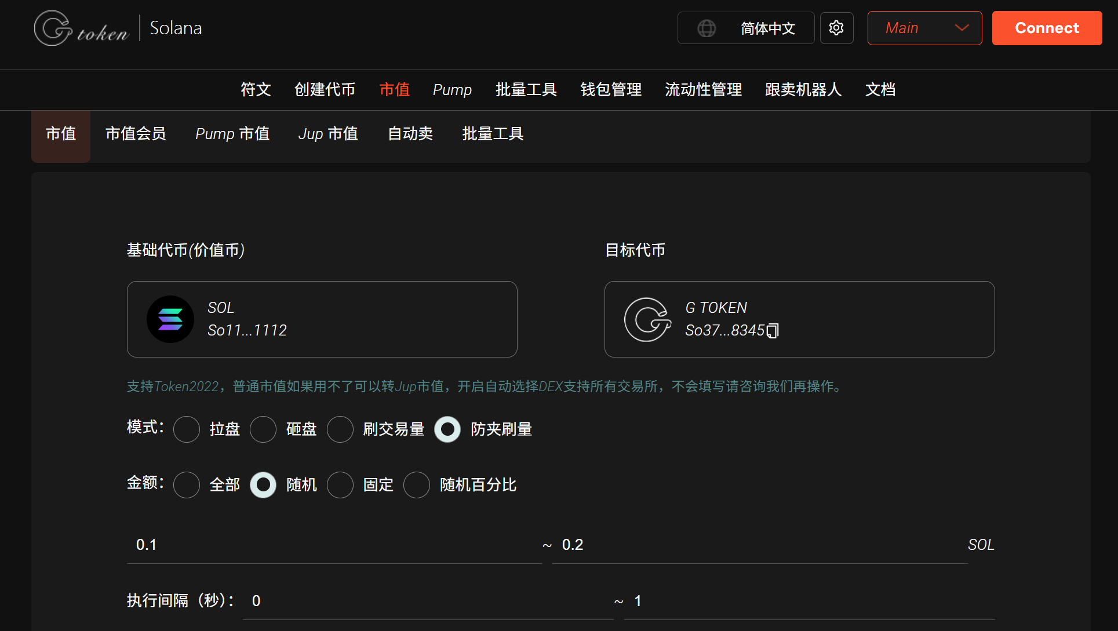Open the 文档 menu item
The height and width of the screenshot is (631, 1118).
(x=880, y=89)
